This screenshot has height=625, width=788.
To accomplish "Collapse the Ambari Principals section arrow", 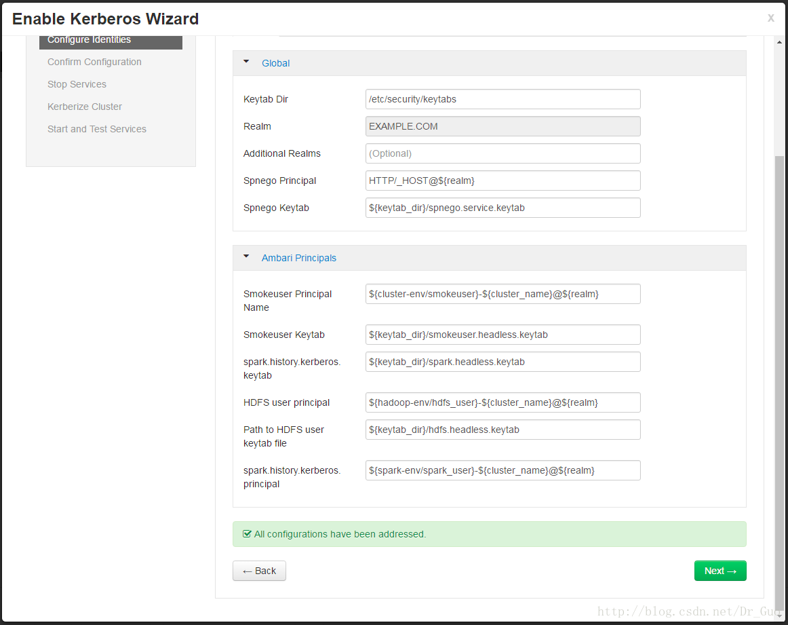I will pyautogui.click(x=246, y=256).
